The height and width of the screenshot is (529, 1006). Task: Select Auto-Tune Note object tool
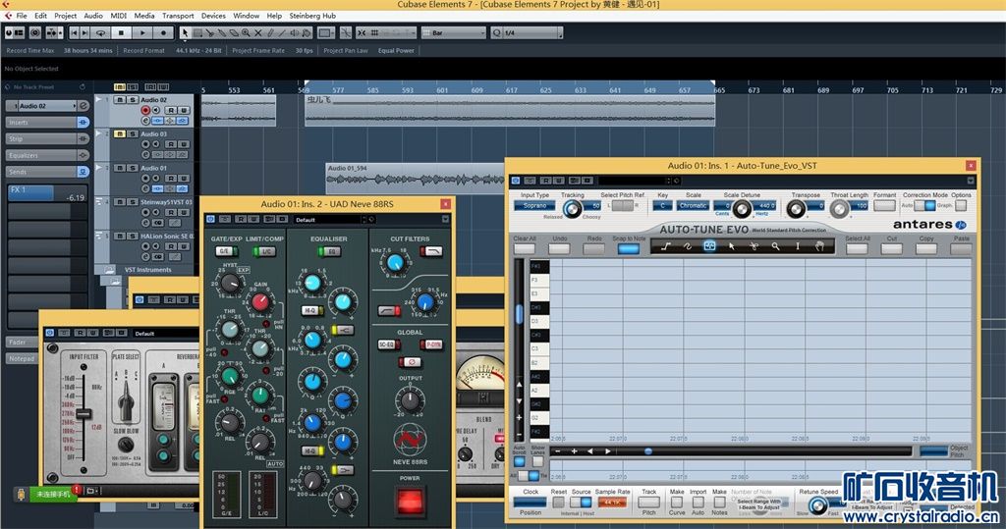(709, 246)
